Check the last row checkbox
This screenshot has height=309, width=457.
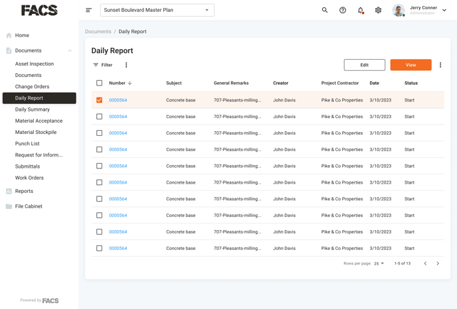point(100,248)
